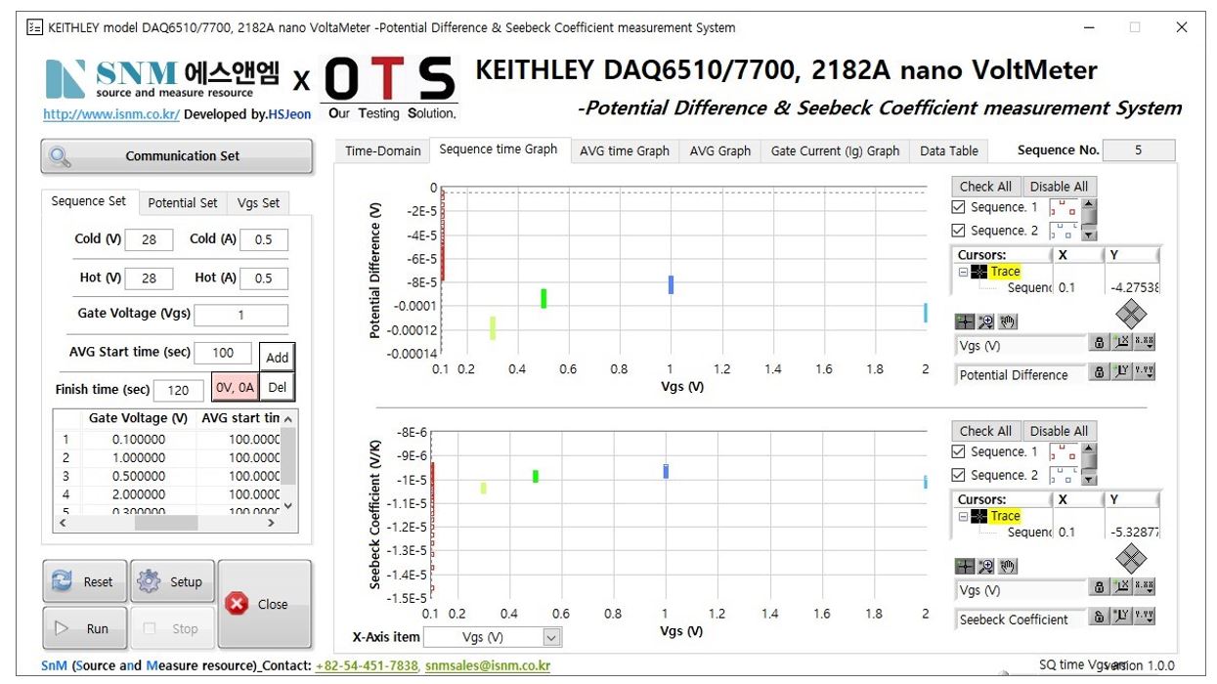The height and width of the screenshot is (684, 1217).
Task: Click the X autoscale icon in Seebeck graph
Action: pos(1122,587)
